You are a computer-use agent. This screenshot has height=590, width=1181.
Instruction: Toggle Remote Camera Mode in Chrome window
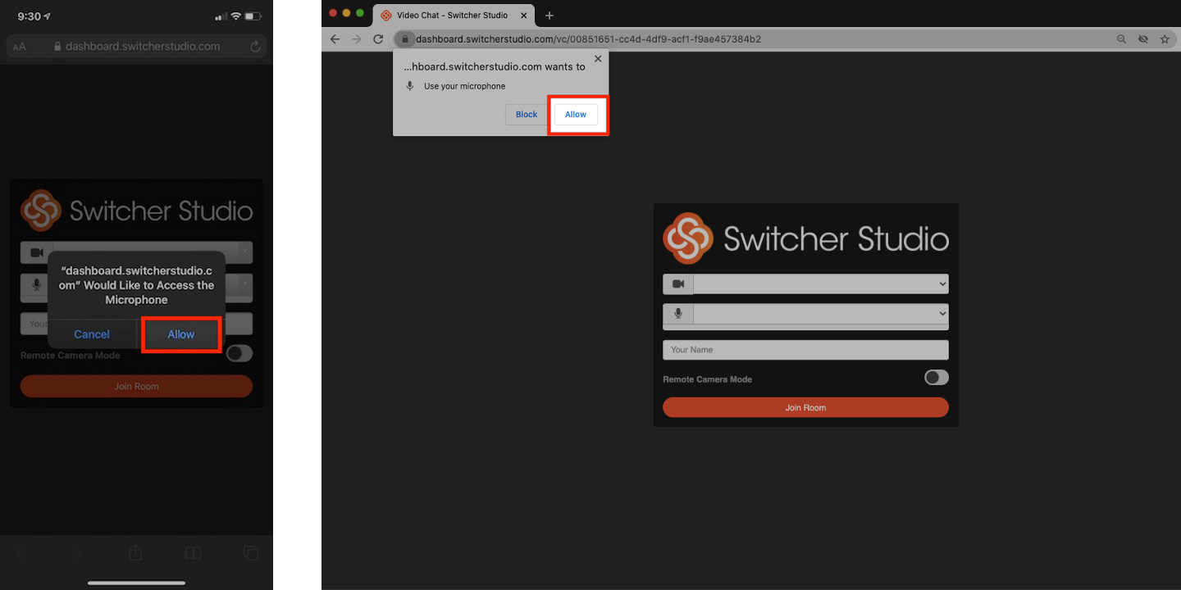tap(937, 377)
